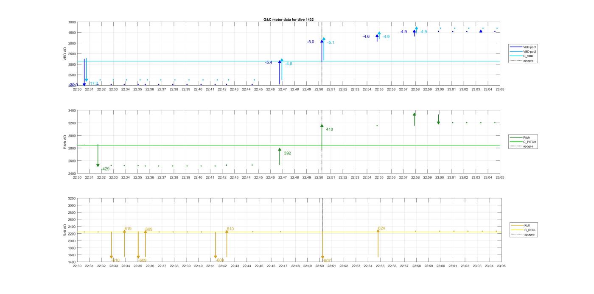Click the '1400' y-tick of the Roll plot
The height and width of the screenshot is (294, 594).
(72, 262)
